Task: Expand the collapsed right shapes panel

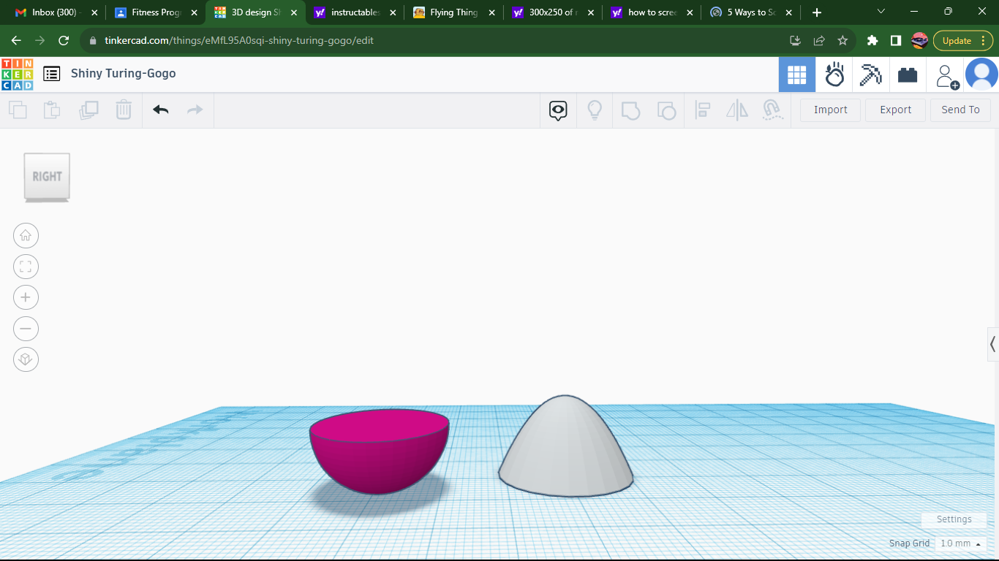Action: tap(992, 344)
